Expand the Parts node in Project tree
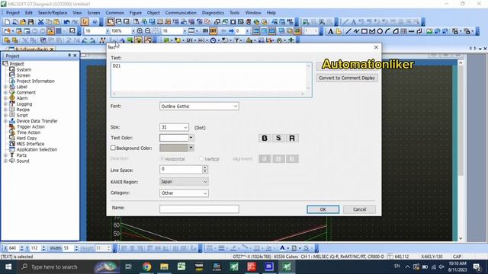Screen dimensions: 488x274 click(5, 155)
